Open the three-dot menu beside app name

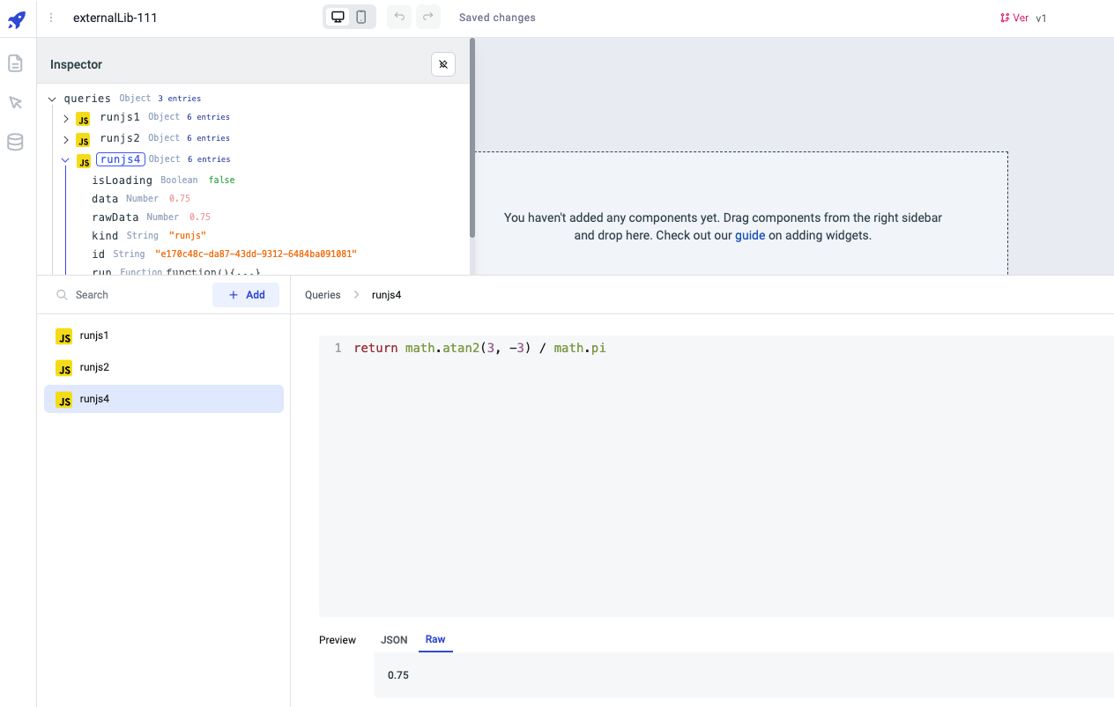click(51, 18)
